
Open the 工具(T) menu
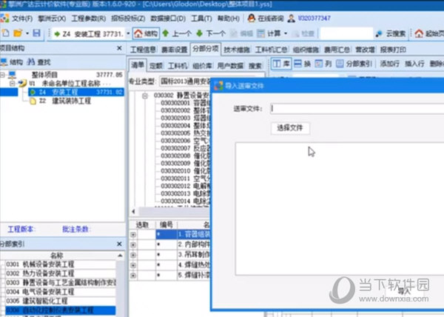[201, 19]
